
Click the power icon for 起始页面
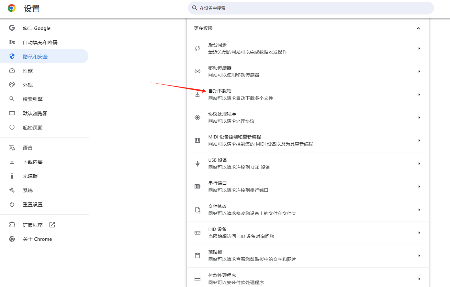tap(12, 128)
